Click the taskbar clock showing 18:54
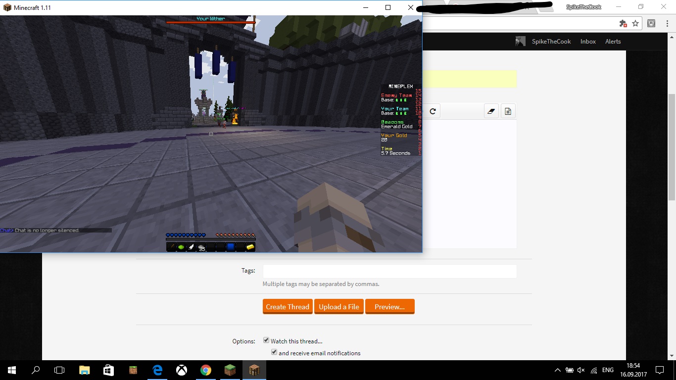Screen dimensions: 676x380 click(633, 370)
